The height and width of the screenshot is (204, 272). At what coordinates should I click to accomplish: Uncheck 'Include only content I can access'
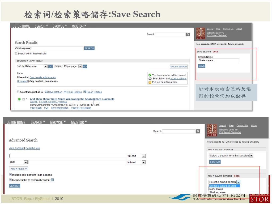pyautogui.click(x=10, y=175)
